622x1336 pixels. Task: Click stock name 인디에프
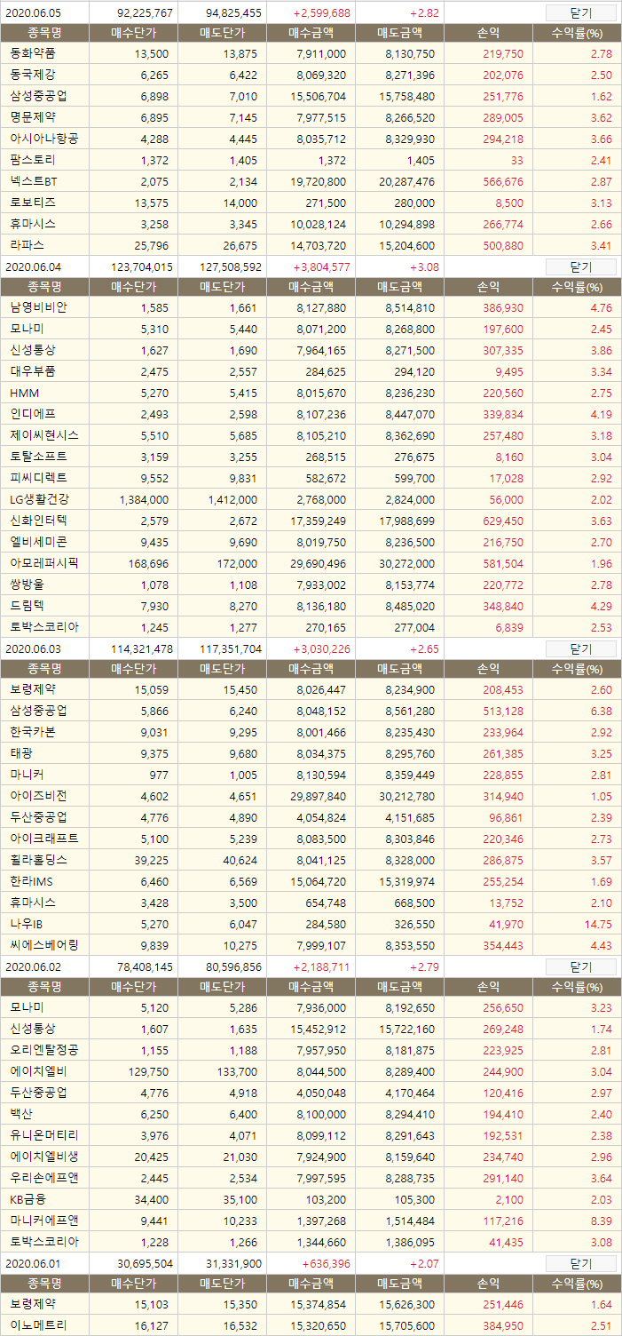33,414
